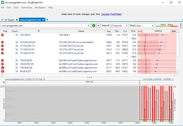Viewport: 183px width, 126px height.
Task: Focus the target address input field
Action: click(x=44, y=26)
